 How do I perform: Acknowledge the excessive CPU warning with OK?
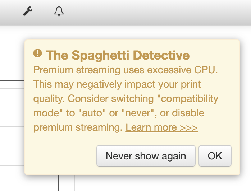215,156
